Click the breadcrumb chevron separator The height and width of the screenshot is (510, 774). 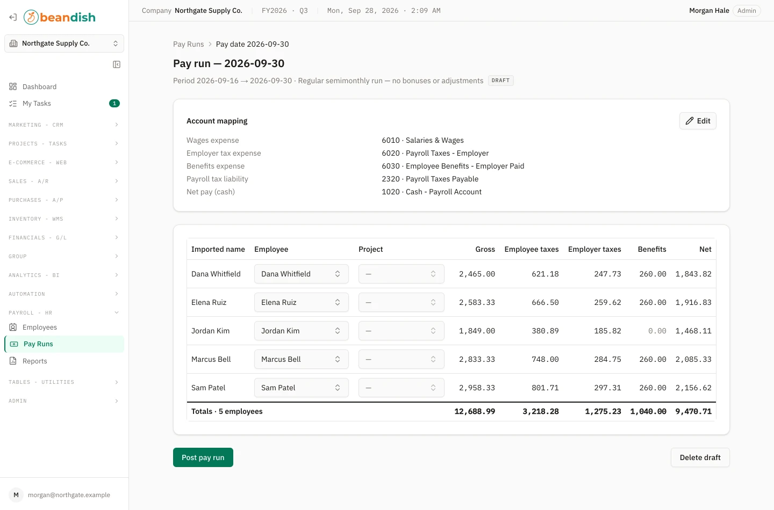point(210,44)
